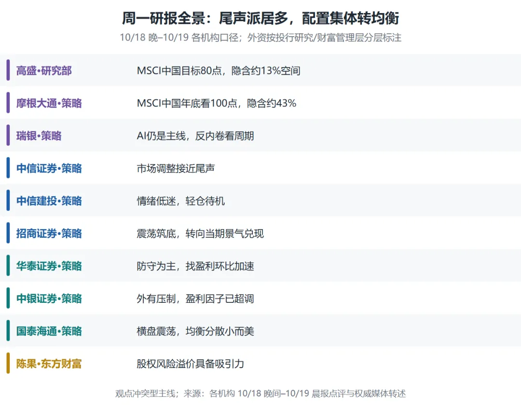Click the text MSCI中国年底看100点，隐含约43%
The width and height of the screenshot is (521, 407).
217,103
